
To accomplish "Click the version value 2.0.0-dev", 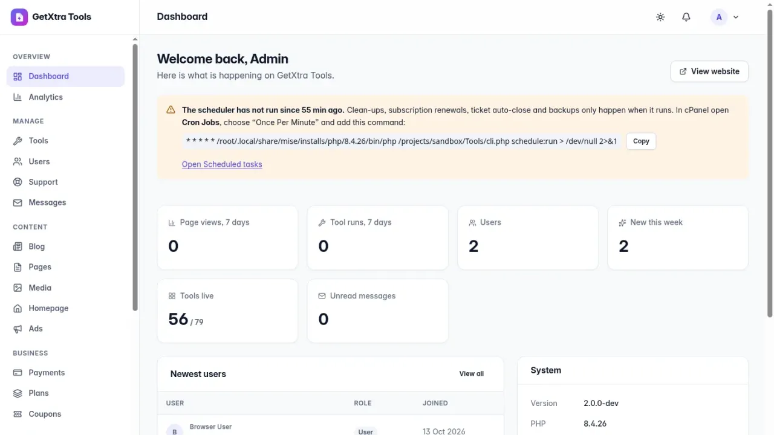I will point(601,403).
